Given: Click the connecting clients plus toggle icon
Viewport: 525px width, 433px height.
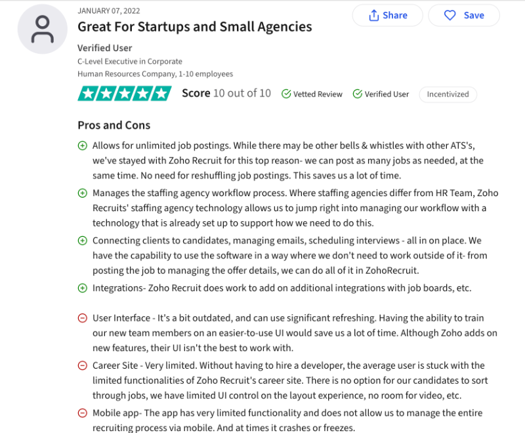Looking at the screenshot, I should click(82, 240).
